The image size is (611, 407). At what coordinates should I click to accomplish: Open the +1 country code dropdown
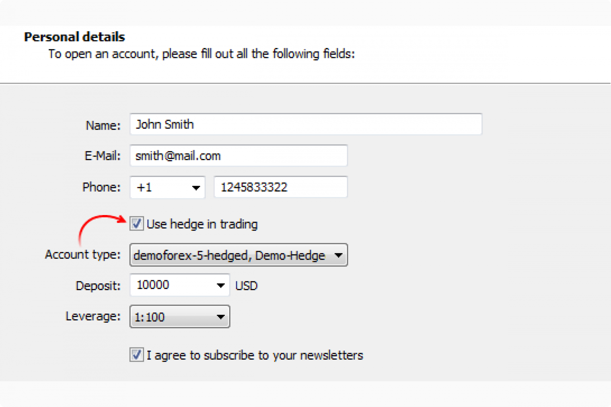(x=167, y=187)
